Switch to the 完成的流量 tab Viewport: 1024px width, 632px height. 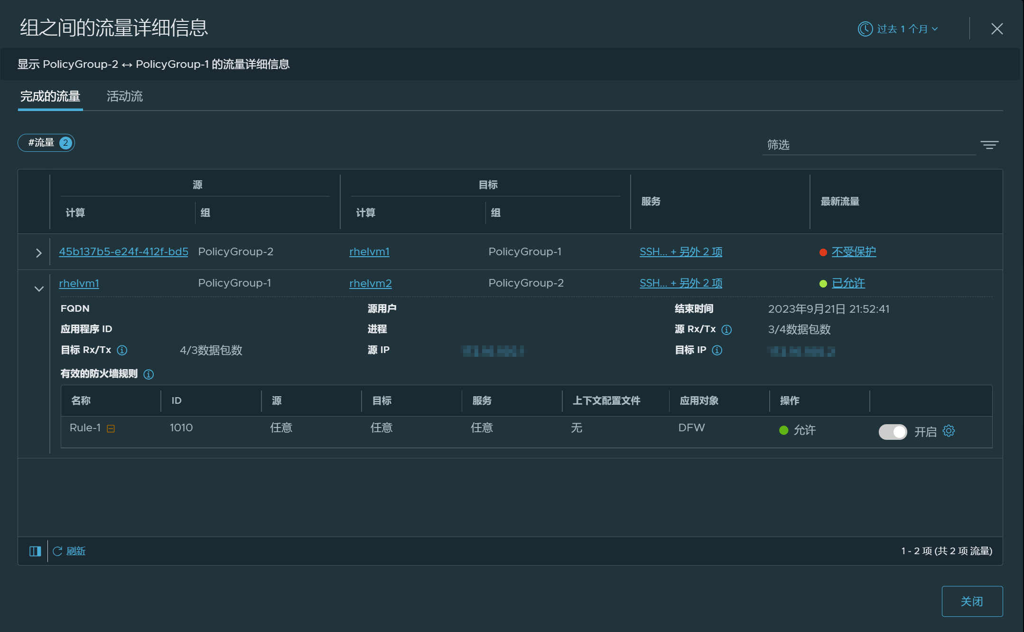tap(50, 96)
